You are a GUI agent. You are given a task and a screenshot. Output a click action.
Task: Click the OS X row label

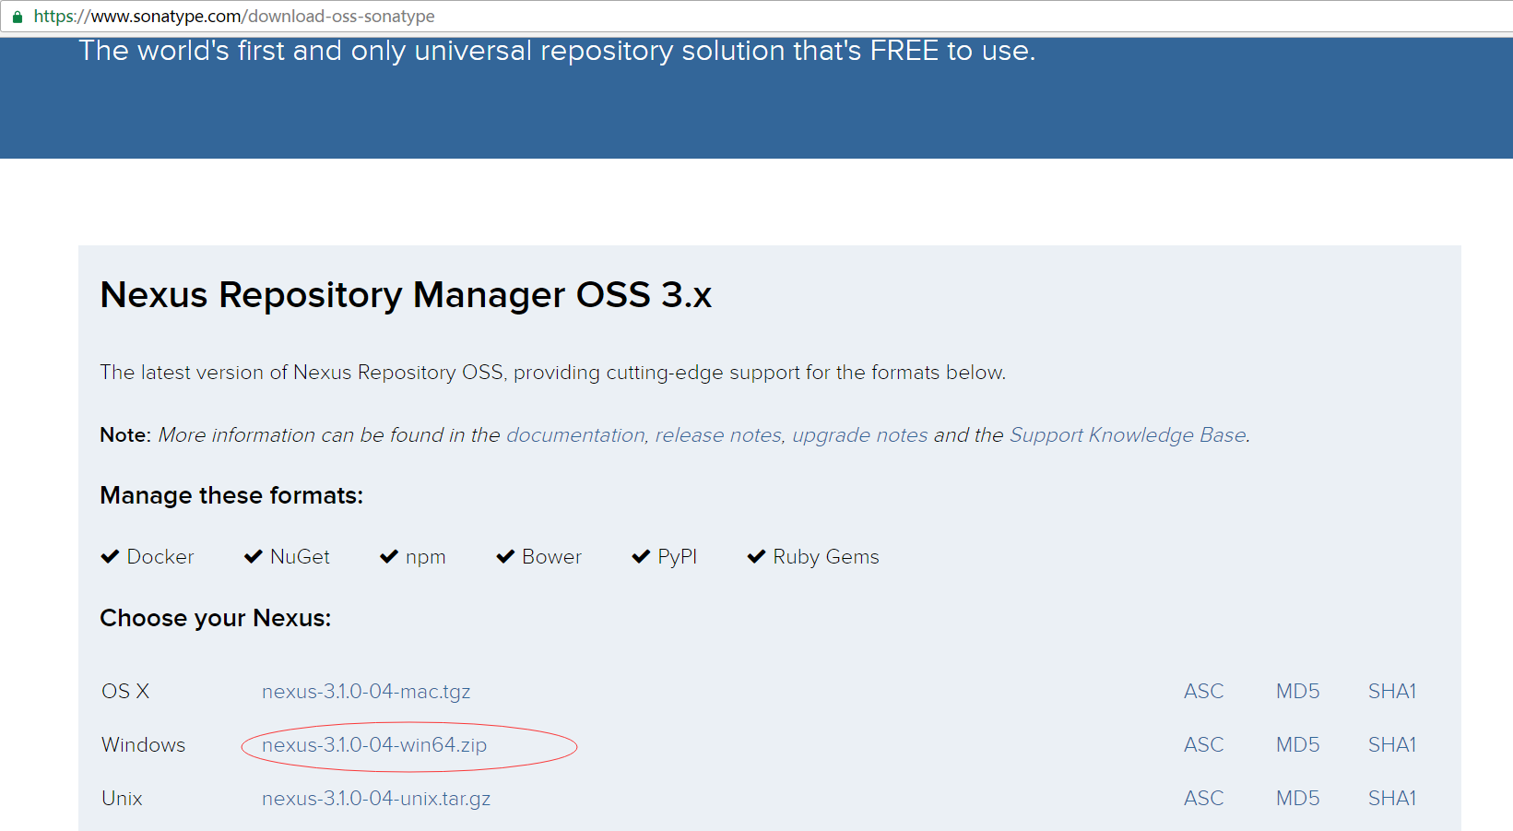pyautogui.click(x=125, y=692)
